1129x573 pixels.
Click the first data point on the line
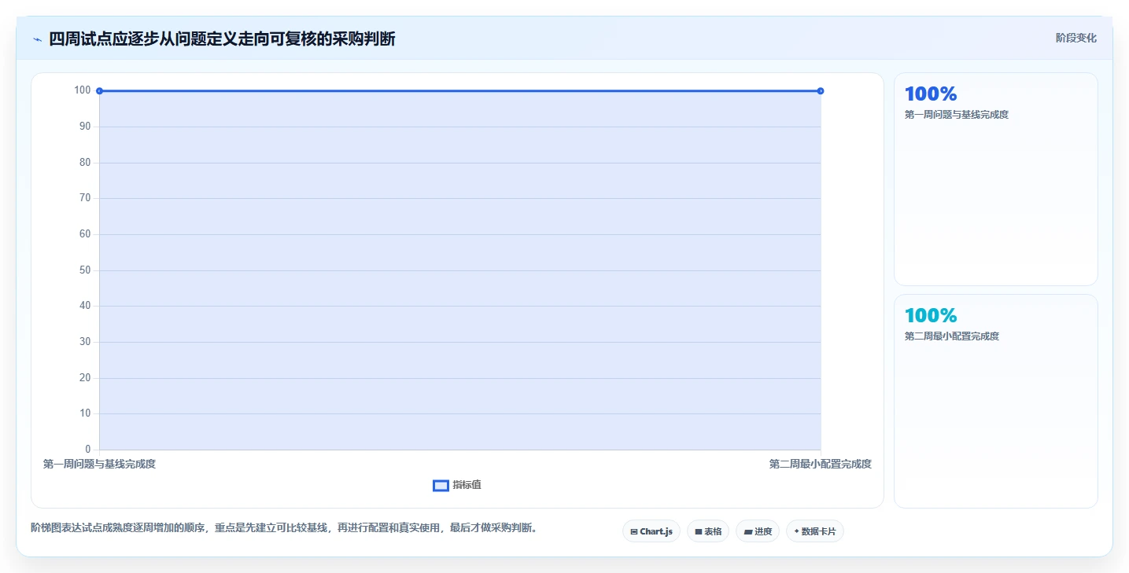coord(99,91)
